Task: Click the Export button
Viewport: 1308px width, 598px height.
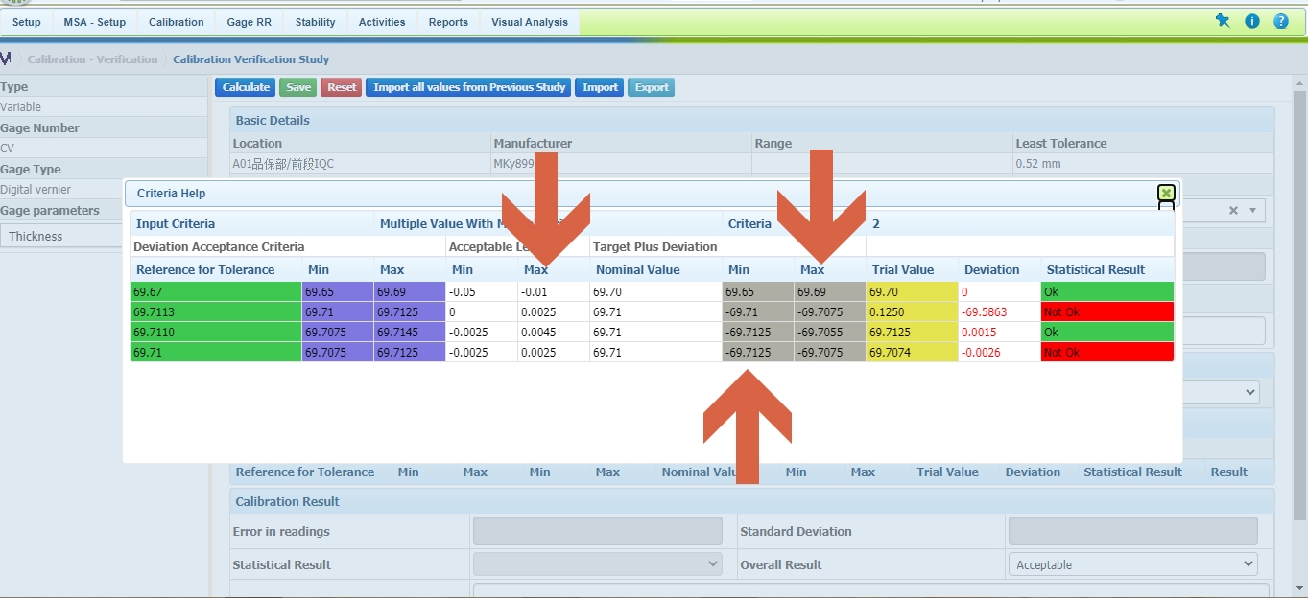Action: pos(652,87)
